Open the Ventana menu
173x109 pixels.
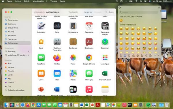[x=54, y=1]
